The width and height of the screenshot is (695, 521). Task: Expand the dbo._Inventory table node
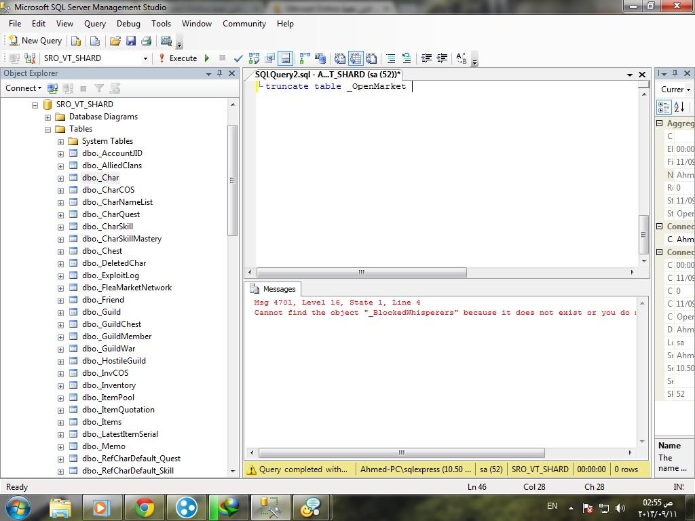(x=60, y=386)
